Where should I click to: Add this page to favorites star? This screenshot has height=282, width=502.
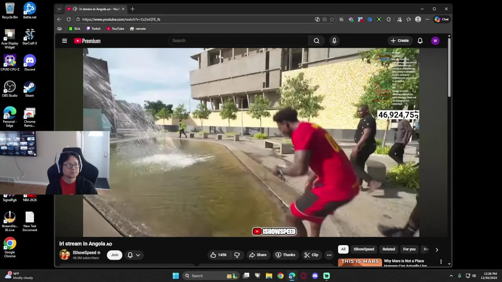click(x=332, y=19)
